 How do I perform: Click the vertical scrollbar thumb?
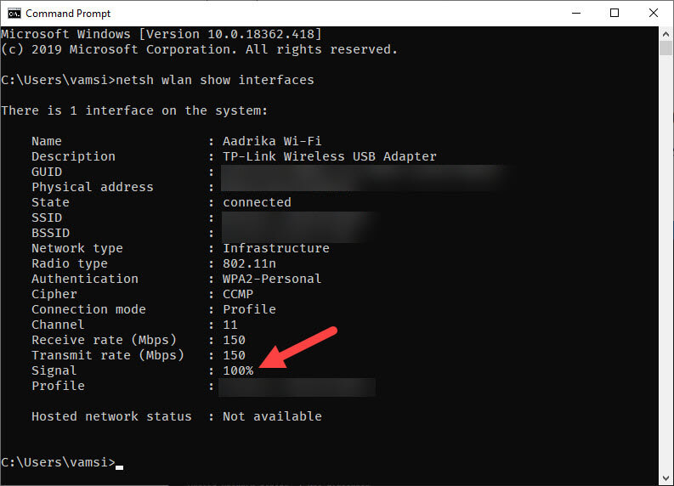(x=666, y=48)
